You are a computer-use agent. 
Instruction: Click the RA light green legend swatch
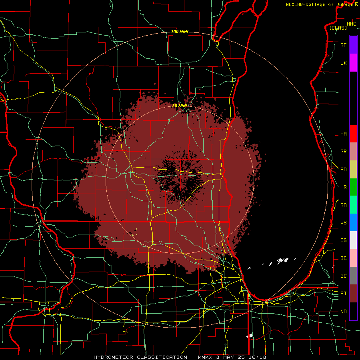353,205
